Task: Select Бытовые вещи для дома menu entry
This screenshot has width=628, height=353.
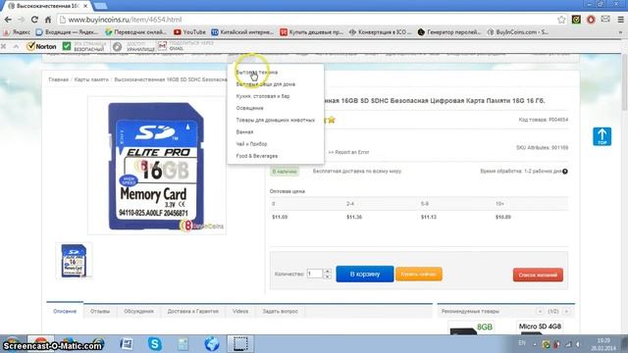Action: 266,84
